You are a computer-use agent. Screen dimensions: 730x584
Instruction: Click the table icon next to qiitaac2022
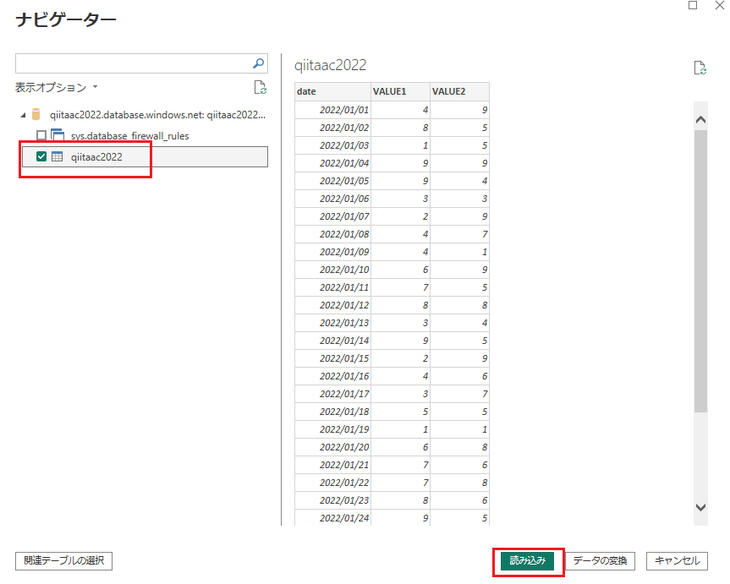point(57,156)
